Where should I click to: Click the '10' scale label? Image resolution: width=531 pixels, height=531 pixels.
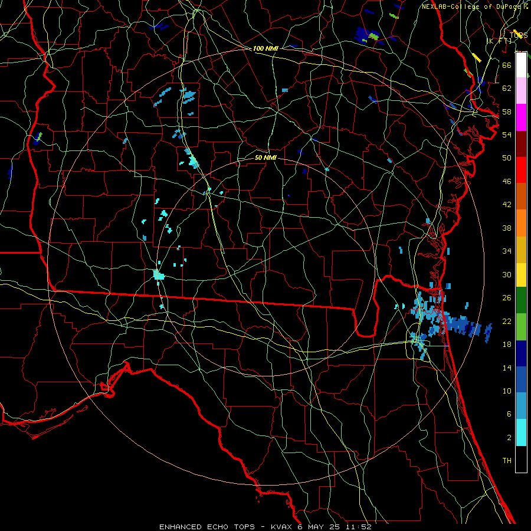point(507,391)
